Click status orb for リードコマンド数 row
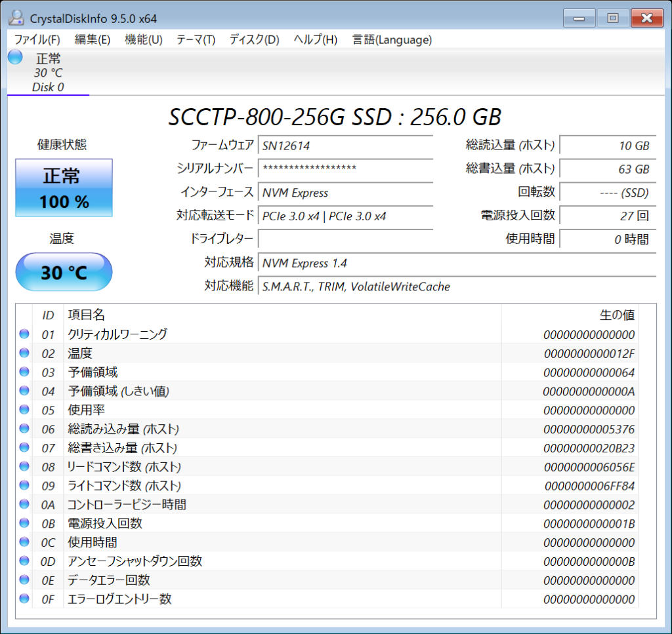Viewport: 672px width, 634px height. [24, 466]
